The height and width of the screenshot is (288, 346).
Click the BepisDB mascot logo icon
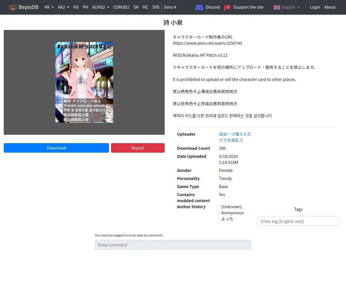pos(13,7)
